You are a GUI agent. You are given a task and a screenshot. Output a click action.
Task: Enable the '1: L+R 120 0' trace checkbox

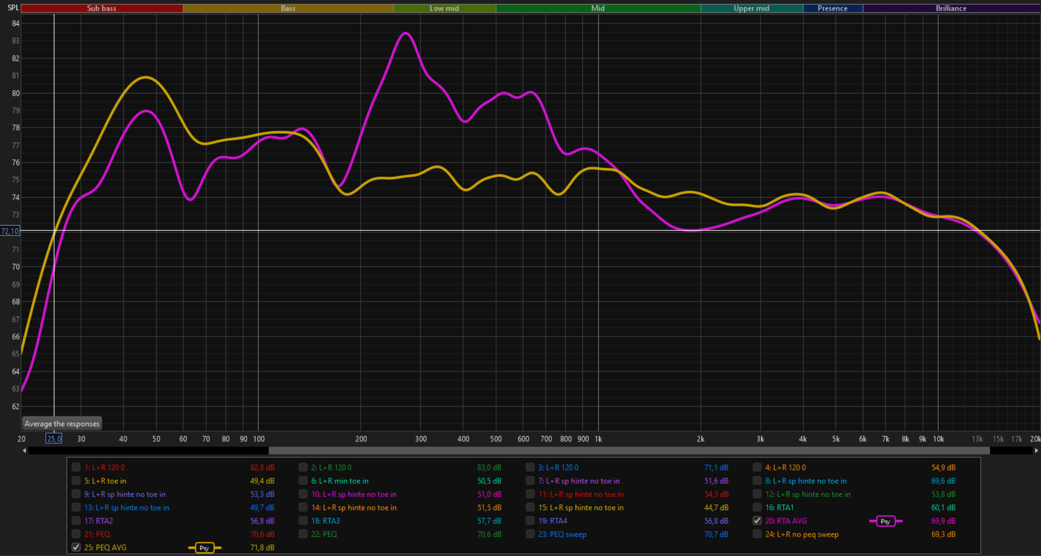(76, 467)
